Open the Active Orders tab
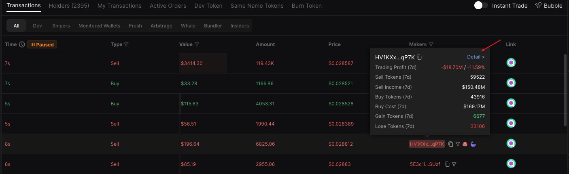The width and height of the screenshot is (569, 174). [168, 6]
